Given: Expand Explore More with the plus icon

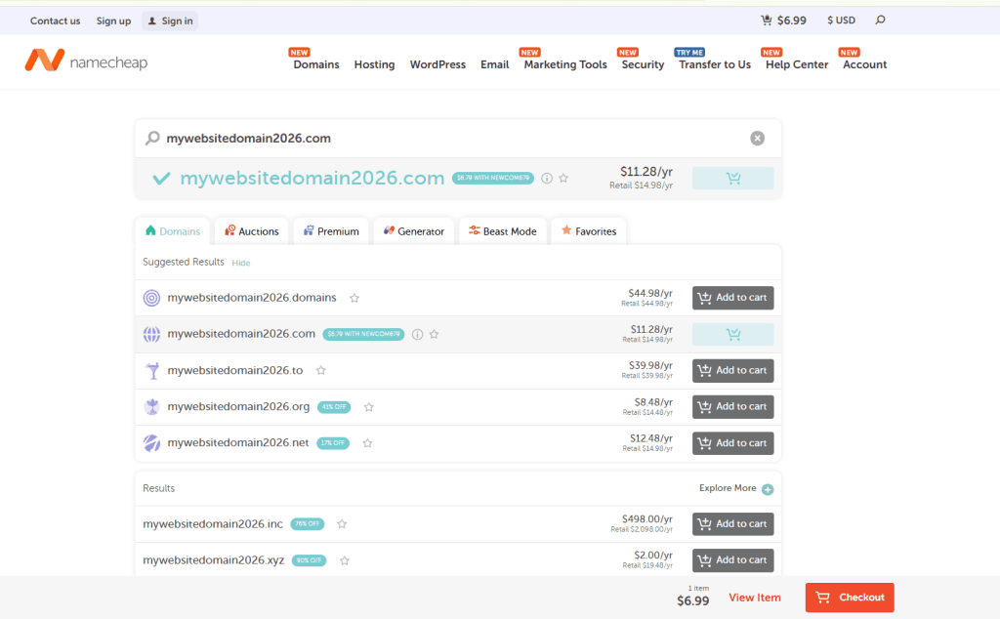Looking at the screenshot, I should [x=768, y=489].
